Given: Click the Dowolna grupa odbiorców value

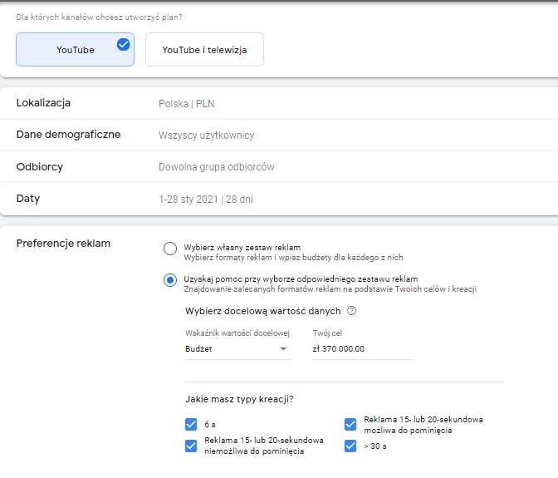Looking at the screenshot, I should [216, 167].
